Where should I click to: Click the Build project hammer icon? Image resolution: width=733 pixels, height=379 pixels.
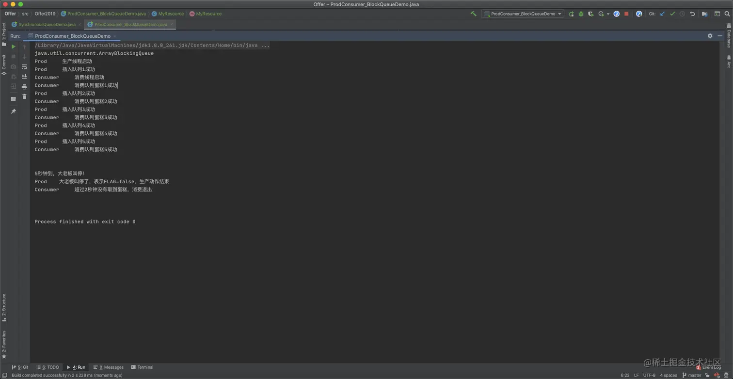coord(474,14)
